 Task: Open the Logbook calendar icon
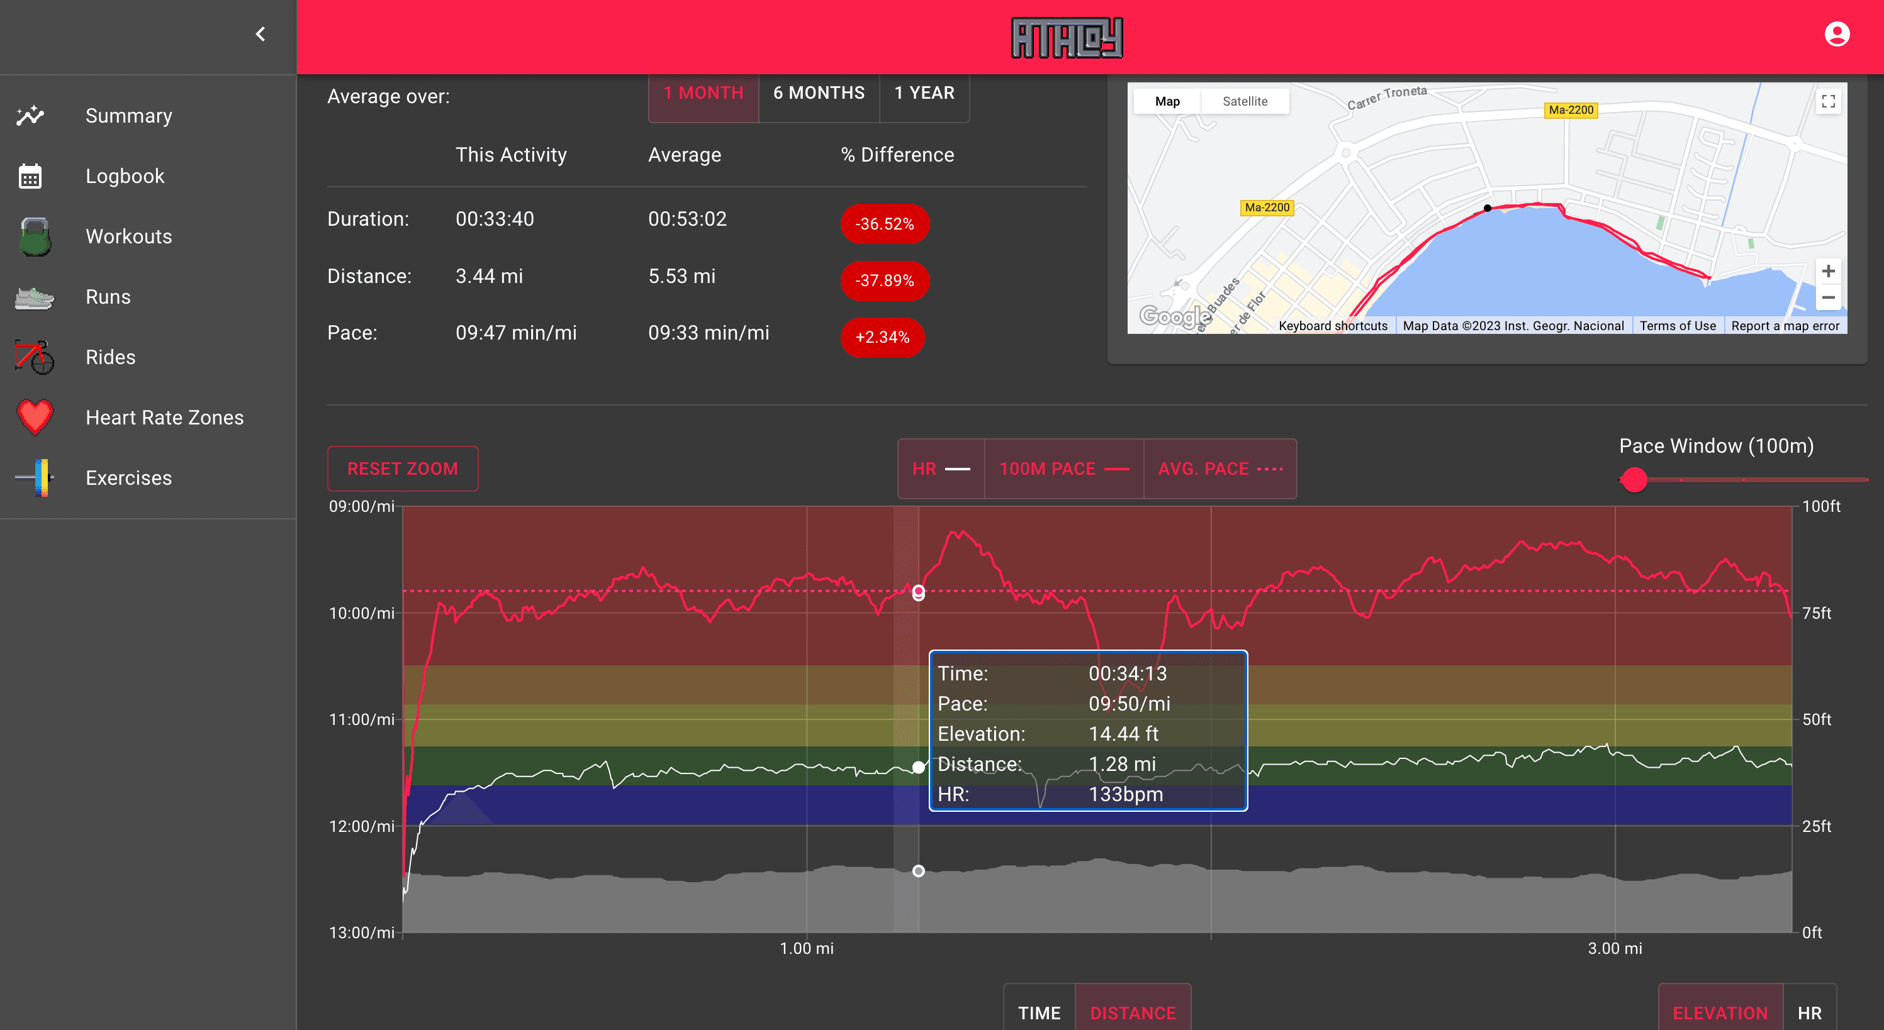point(31,176)
